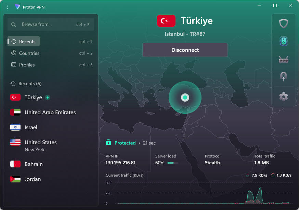Open the three-dot app menu
Image resolution: width=299 pixels, height=210 pixels.
click(x=8, y=7)
